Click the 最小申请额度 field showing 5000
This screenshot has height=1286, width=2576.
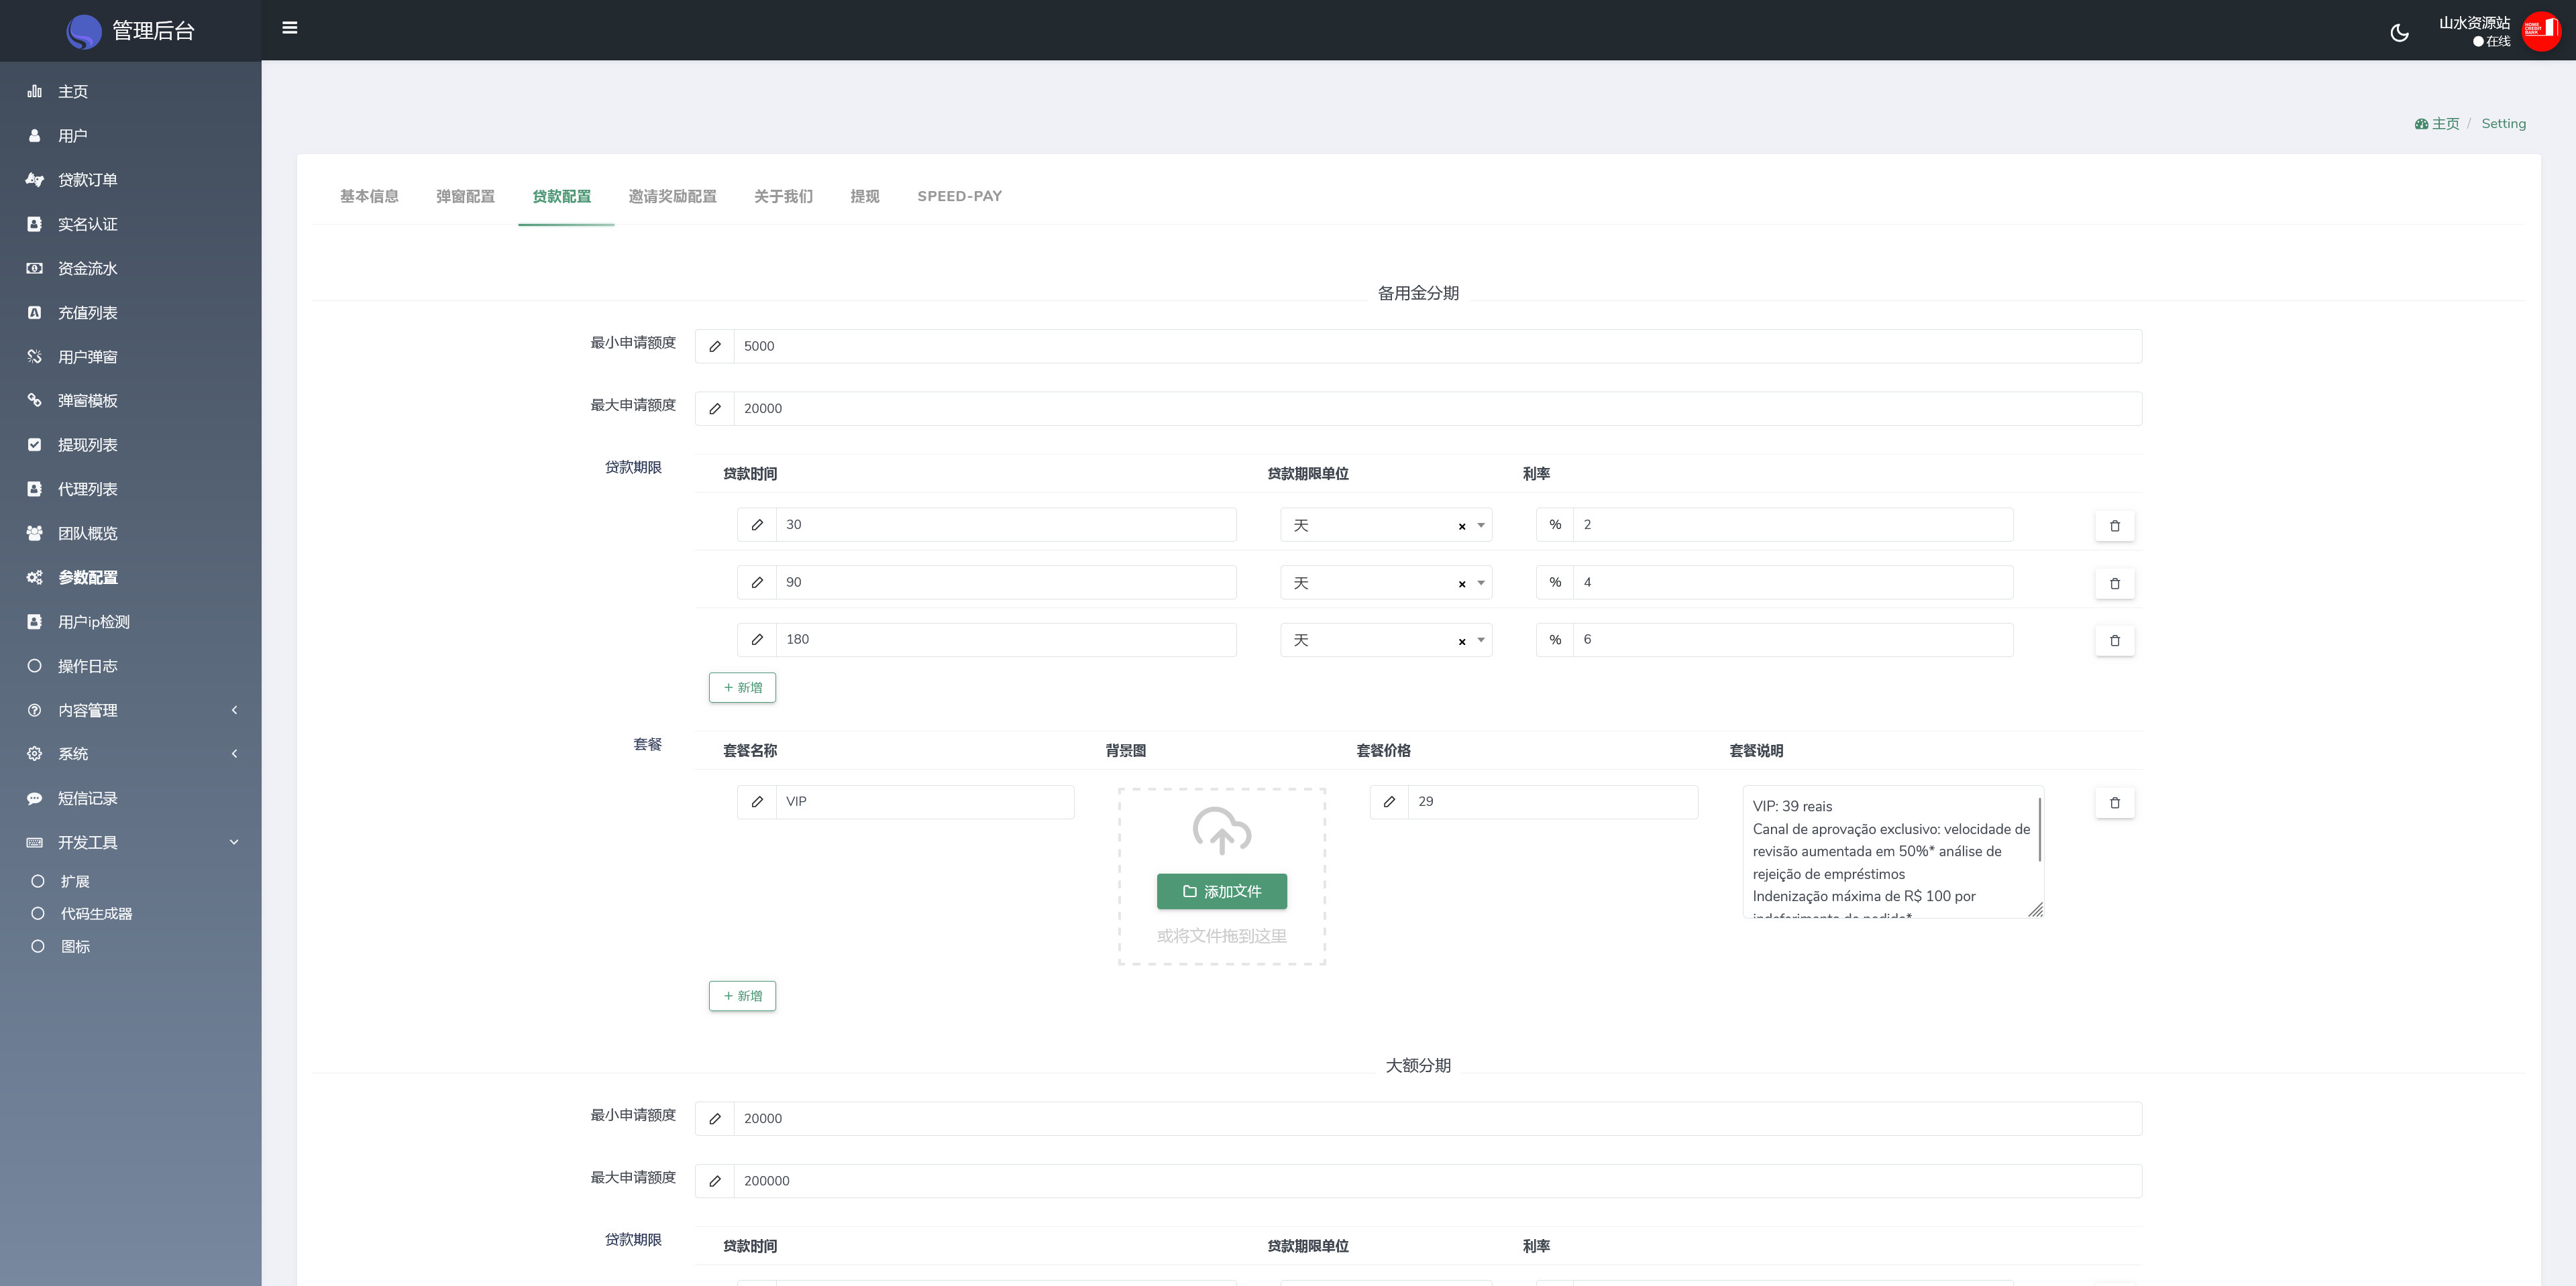[1436, 346]
